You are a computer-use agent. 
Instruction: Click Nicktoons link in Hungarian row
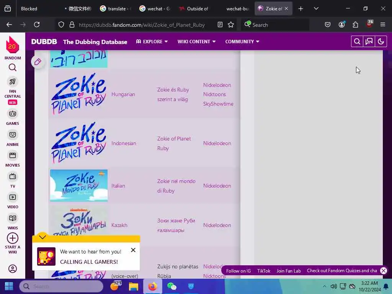tap(214, 95)
